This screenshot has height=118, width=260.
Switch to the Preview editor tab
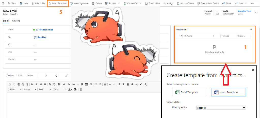[30, 75]
